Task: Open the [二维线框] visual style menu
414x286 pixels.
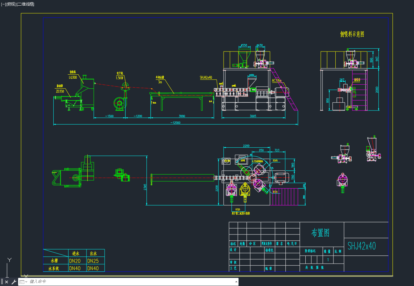Action: tap(26, 4)
